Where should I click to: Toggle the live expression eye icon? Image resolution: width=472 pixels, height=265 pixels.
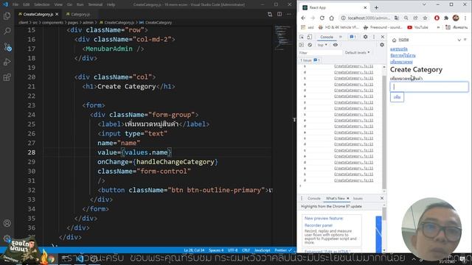336,45
